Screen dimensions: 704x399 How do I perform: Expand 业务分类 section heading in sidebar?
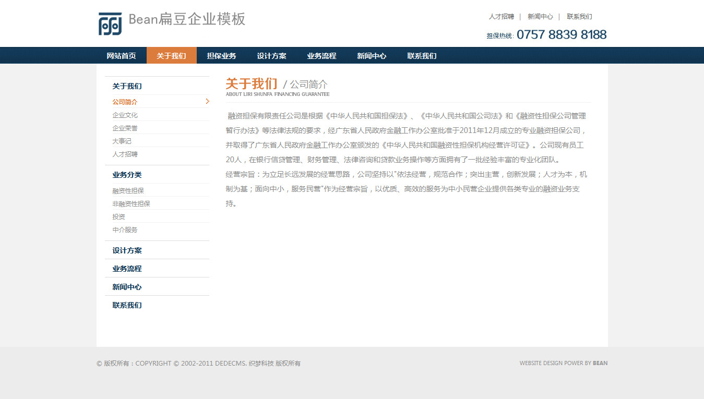tap(127, 175)
